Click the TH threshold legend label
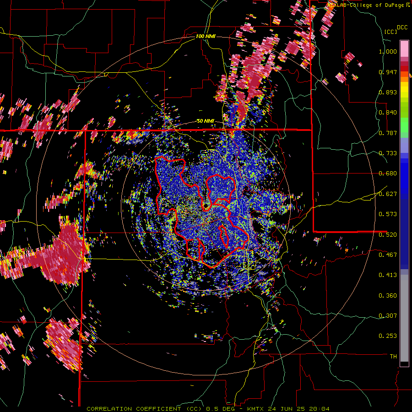412x412 pixels. point(393,357)
